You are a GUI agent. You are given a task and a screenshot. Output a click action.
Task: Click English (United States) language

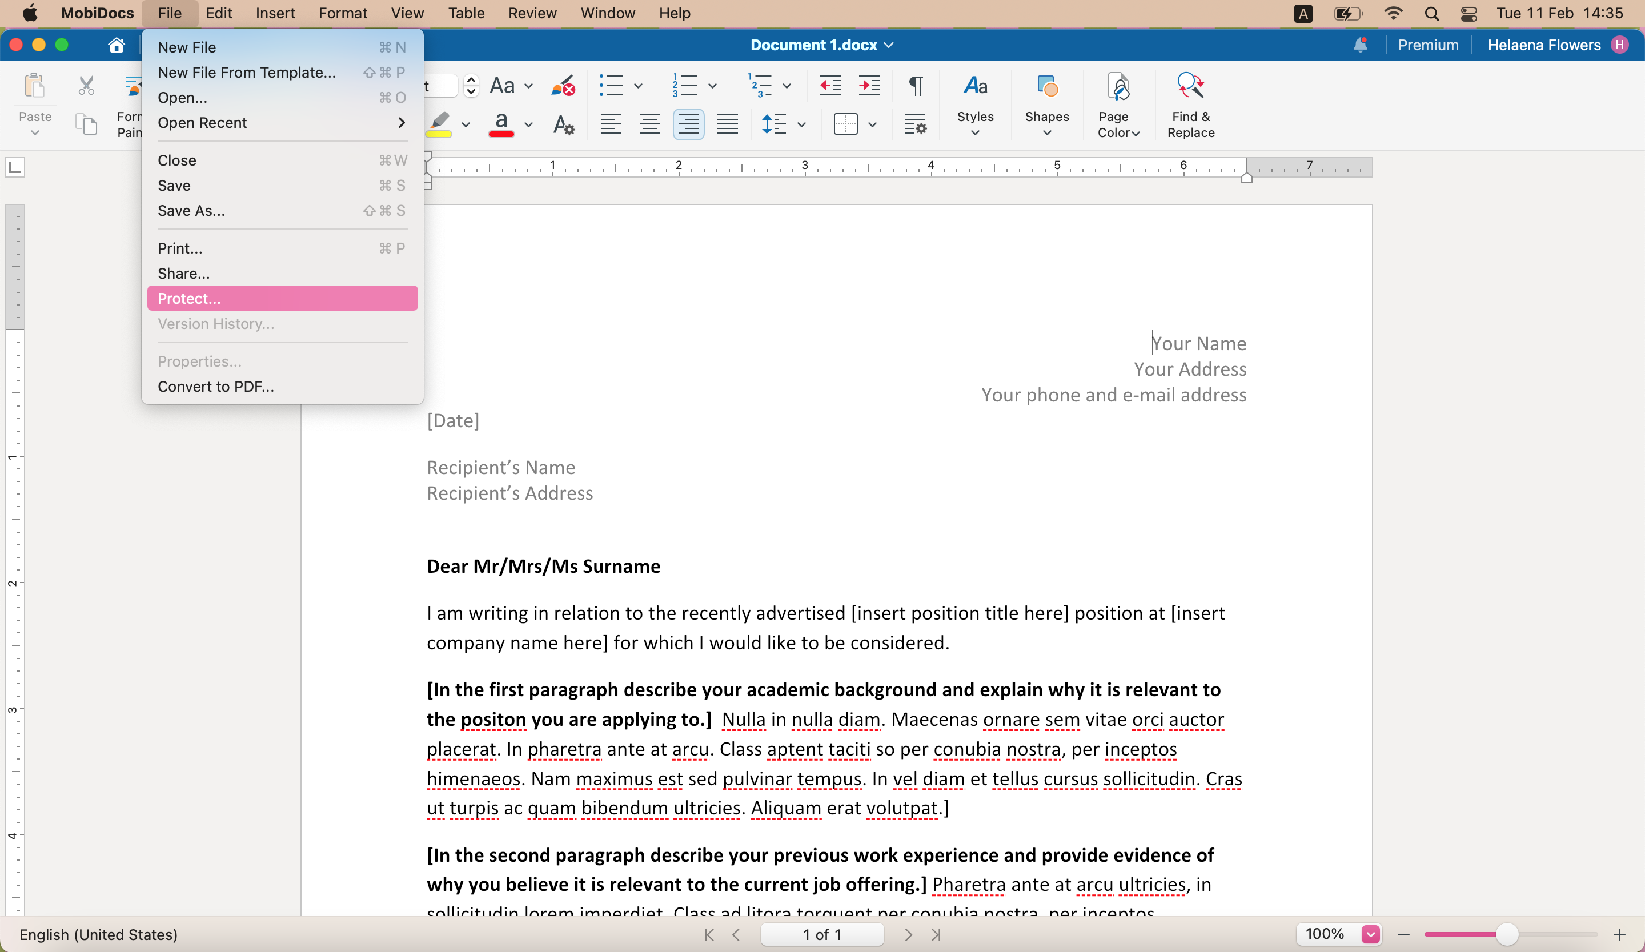[99, 934]
